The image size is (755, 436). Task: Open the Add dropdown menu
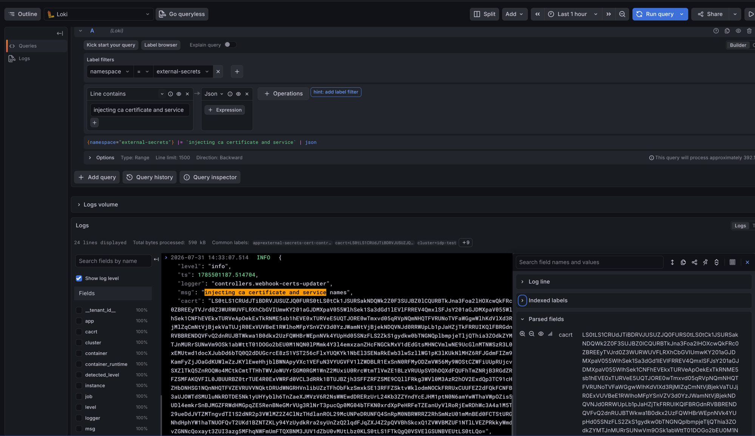pyautogui.click(x=514, y=14)
